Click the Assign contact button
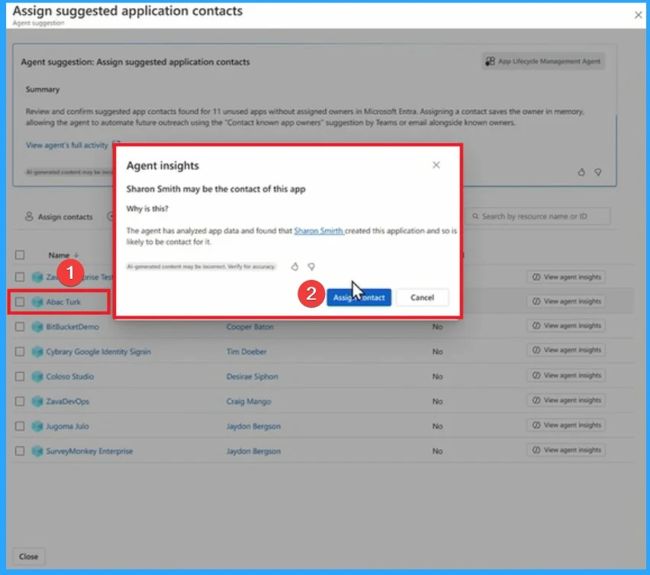This screenshot has width=650, height=575. click(359, 297)
